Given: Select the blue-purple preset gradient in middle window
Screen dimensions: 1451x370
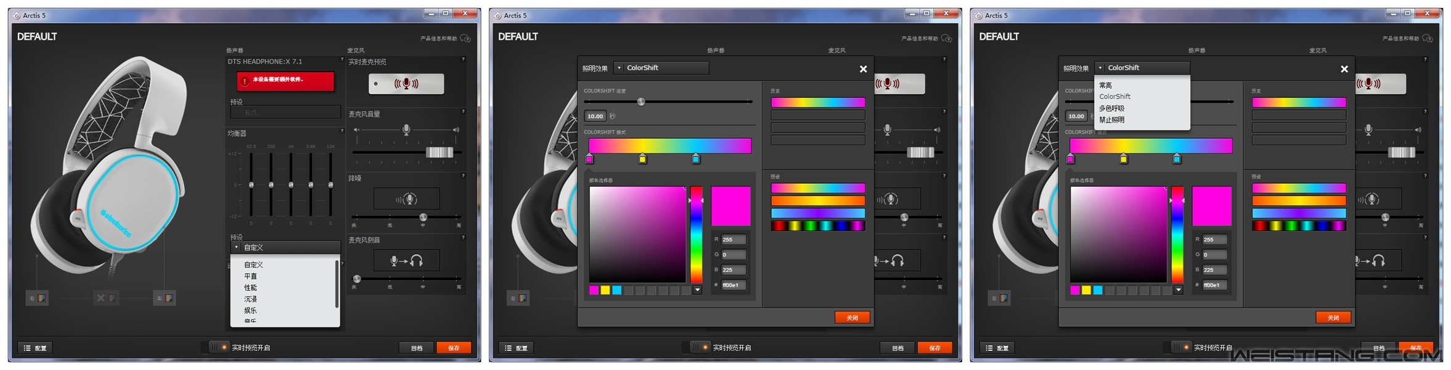Looking at the screenshot, I should pyautogui.click(x=818, y=213).
